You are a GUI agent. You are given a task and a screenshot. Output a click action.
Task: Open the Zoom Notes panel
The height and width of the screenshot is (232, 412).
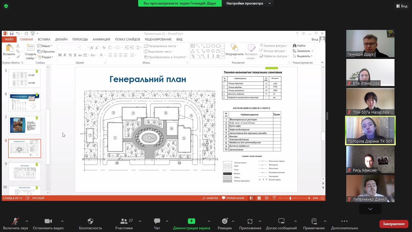314,224
